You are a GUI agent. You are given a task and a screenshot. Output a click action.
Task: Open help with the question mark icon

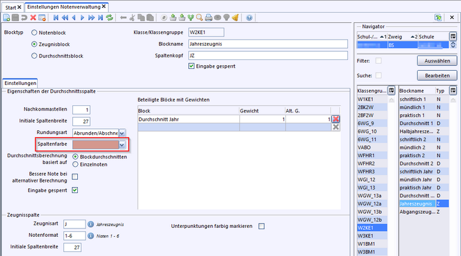coord(248,18)
